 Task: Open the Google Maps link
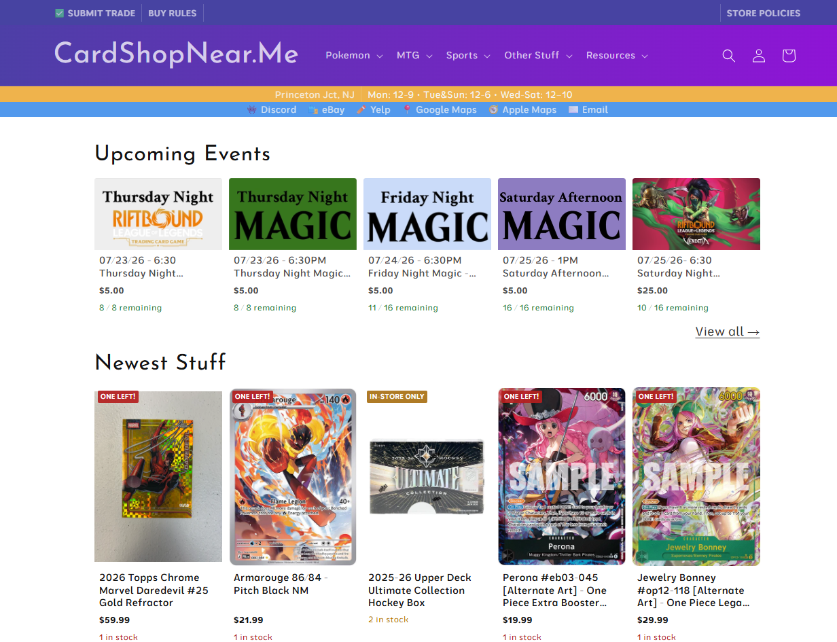446,109
